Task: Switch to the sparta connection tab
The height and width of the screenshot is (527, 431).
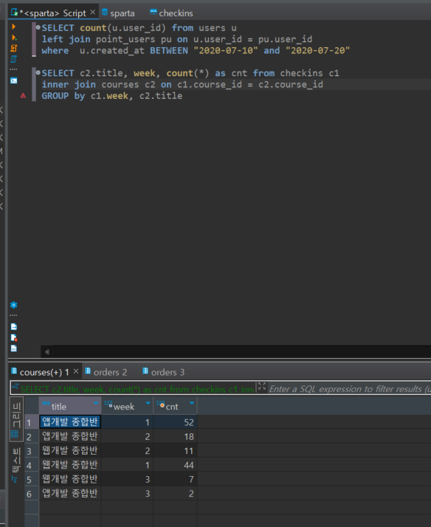Action: (x=119, y=13)
